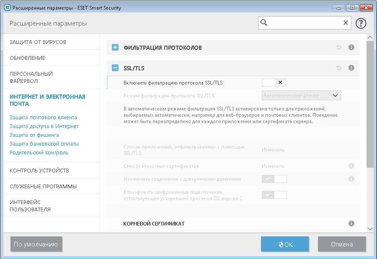Select the Персональный файервол category
This screenshot has width=377, height=259.
pos(31,77)
